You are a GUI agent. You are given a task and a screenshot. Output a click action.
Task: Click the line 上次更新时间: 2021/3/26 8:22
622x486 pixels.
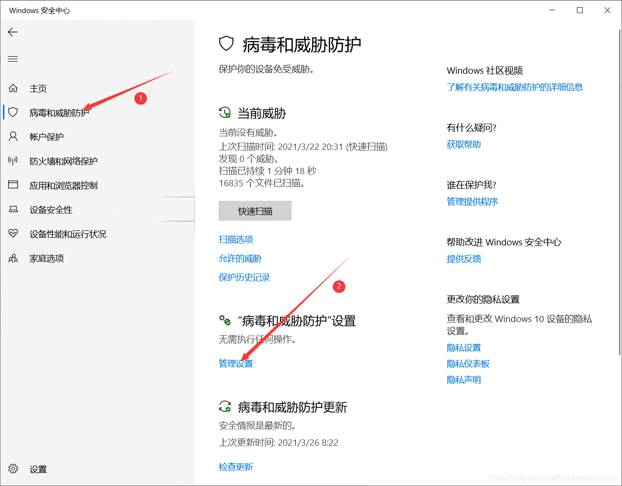tap(278, 442)
